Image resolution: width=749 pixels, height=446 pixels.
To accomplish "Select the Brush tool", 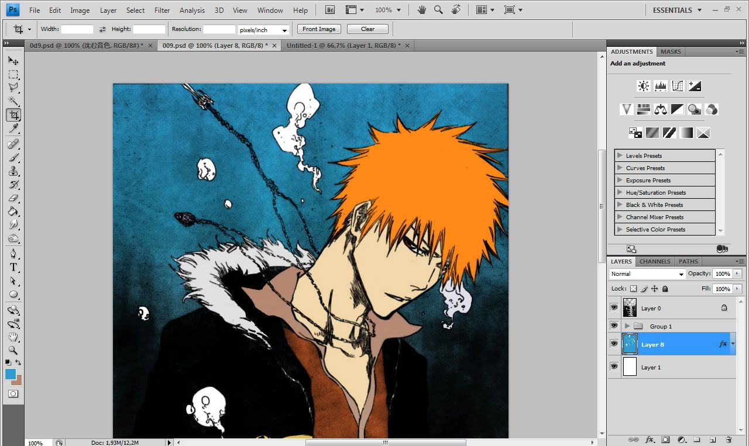I will pyautogui.click(x=13, y=158).
